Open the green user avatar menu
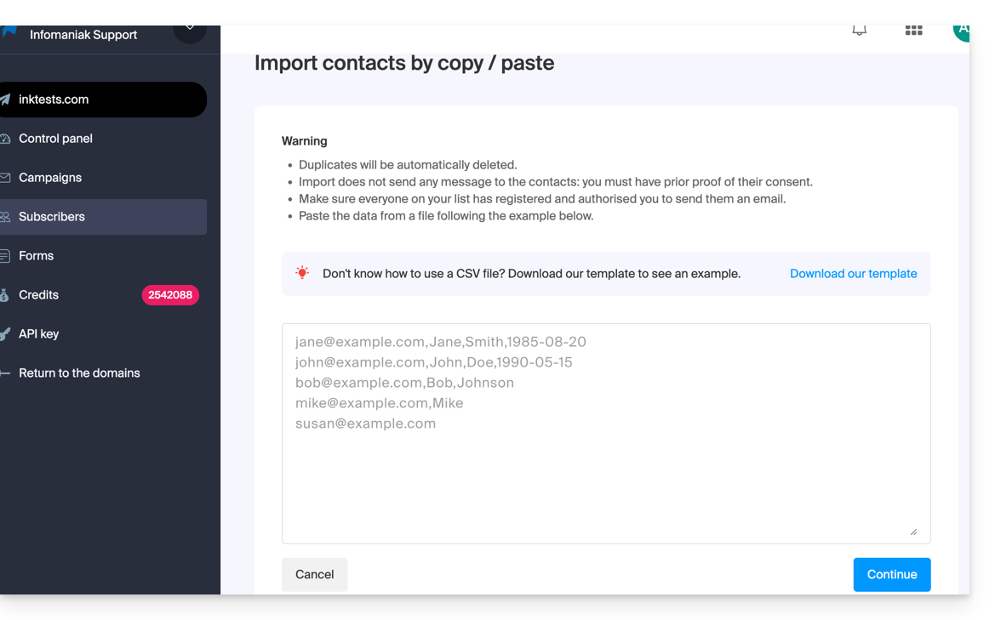This screenshot has height=620, width=995. pos(962,31)
